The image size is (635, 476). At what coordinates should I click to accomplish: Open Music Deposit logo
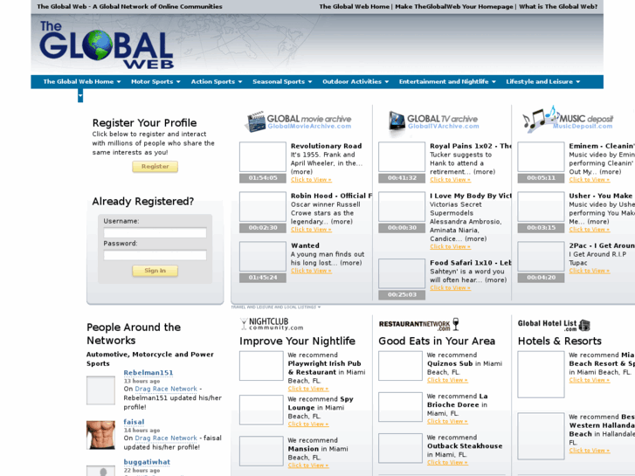click(568, 119)
